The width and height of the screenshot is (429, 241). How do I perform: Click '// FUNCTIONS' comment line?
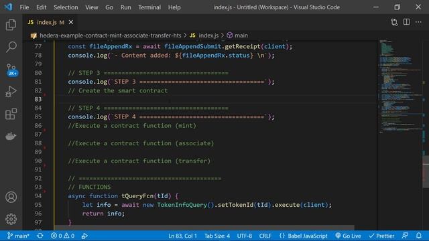pos(89,187)
